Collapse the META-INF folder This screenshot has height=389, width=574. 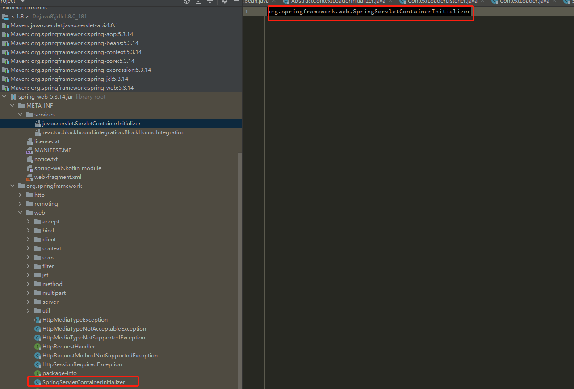coord(13,106)
